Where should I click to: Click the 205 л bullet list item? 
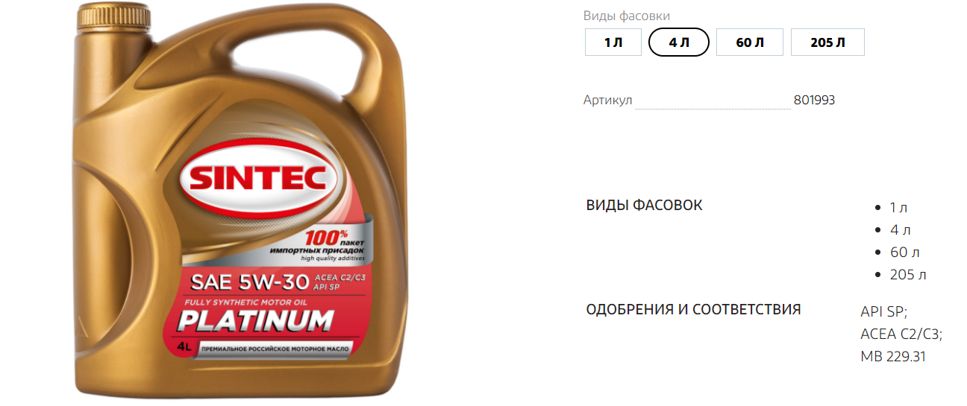(908, 275)
